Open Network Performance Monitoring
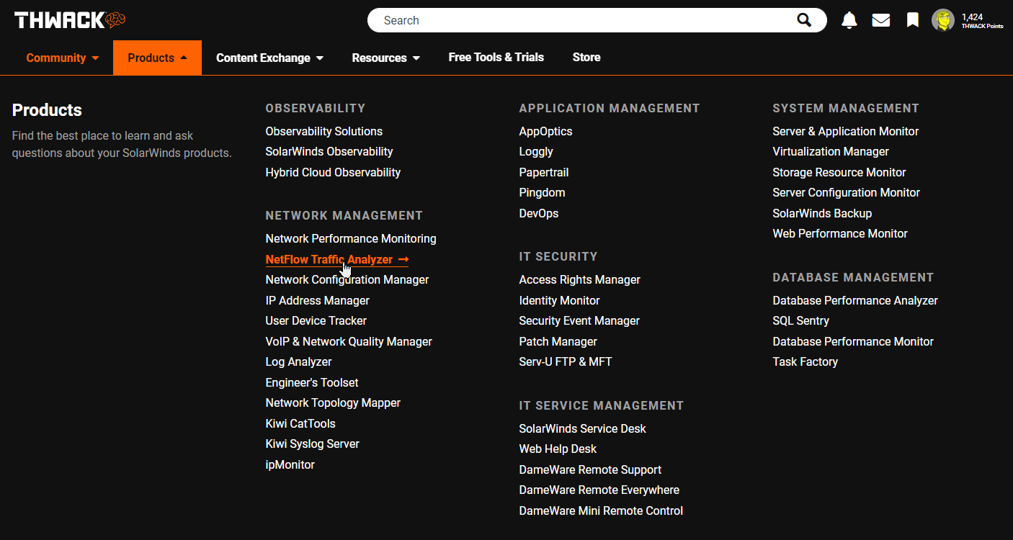Viewport: 1013px width, 540px height. tap(351, 238)
